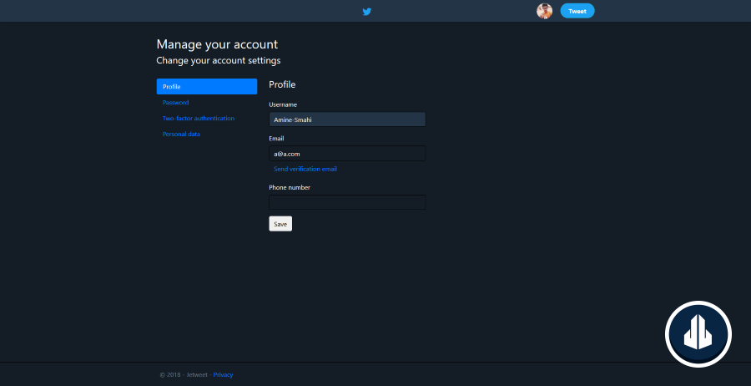Open the Password settings tab
The image size is (751, 386).
tap(175, 103)
